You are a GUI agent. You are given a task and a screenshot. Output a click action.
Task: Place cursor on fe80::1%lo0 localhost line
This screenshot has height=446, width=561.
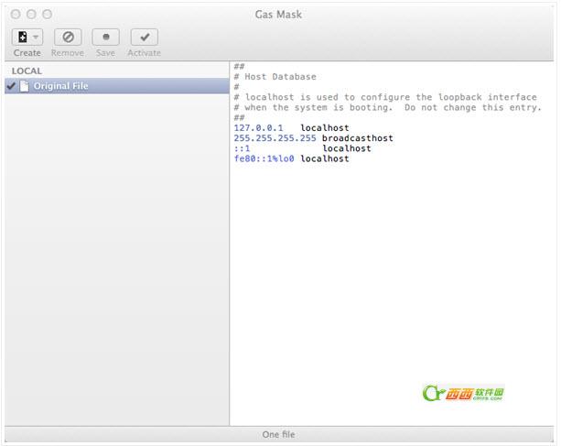pos(291,158)
